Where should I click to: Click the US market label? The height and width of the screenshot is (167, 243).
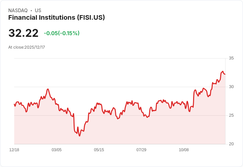pyautogui.click(x=38, y=11)
